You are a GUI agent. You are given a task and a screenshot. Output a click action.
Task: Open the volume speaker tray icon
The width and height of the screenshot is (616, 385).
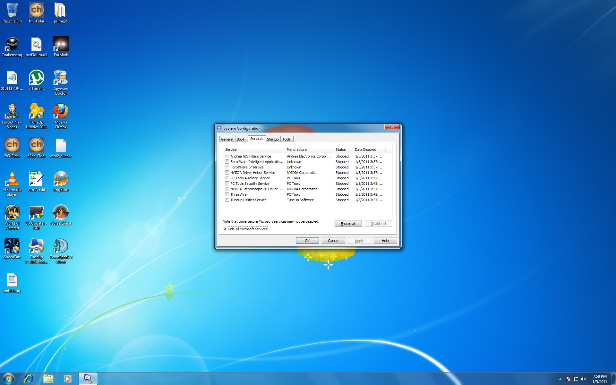tap(584, 379)
